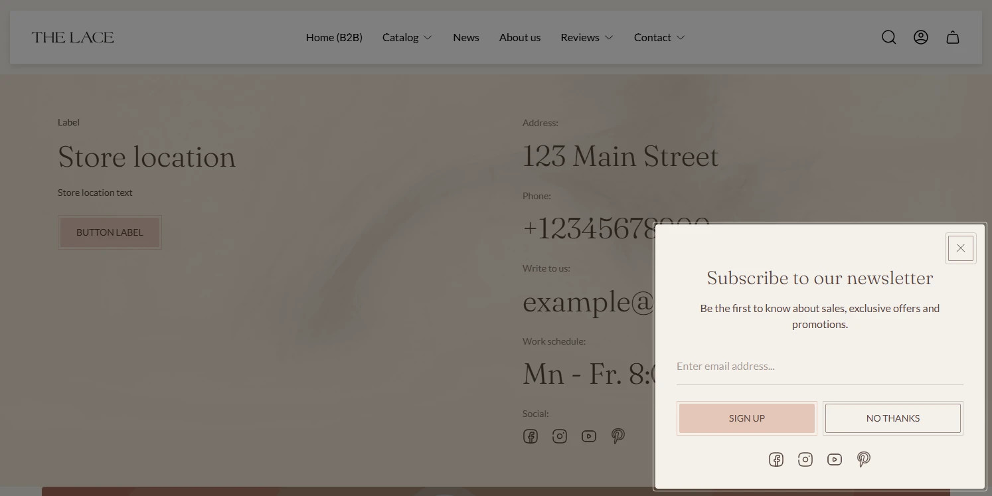Open Home (B2B) menu item
The width and height of the screenshot is (992, 496).
(x=334, y=37)
